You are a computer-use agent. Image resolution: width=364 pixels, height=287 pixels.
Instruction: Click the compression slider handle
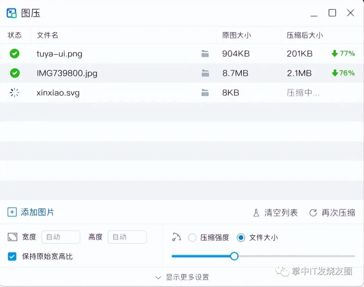pos(234,256)
